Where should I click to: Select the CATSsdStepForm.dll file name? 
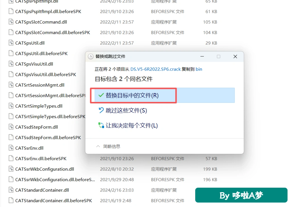coord(36,127)
